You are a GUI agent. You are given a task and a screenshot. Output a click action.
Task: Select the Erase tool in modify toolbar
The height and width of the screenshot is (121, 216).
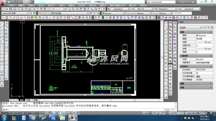[6, 23]
